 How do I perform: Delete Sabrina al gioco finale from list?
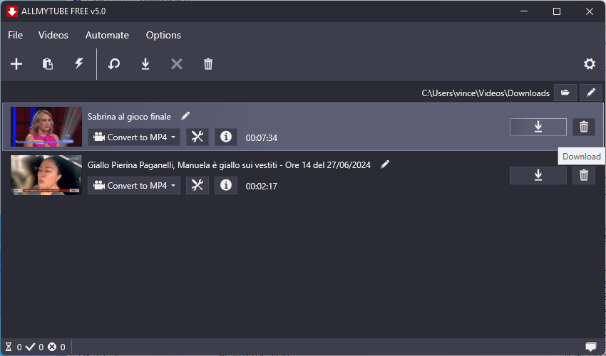tap(584, 127)
